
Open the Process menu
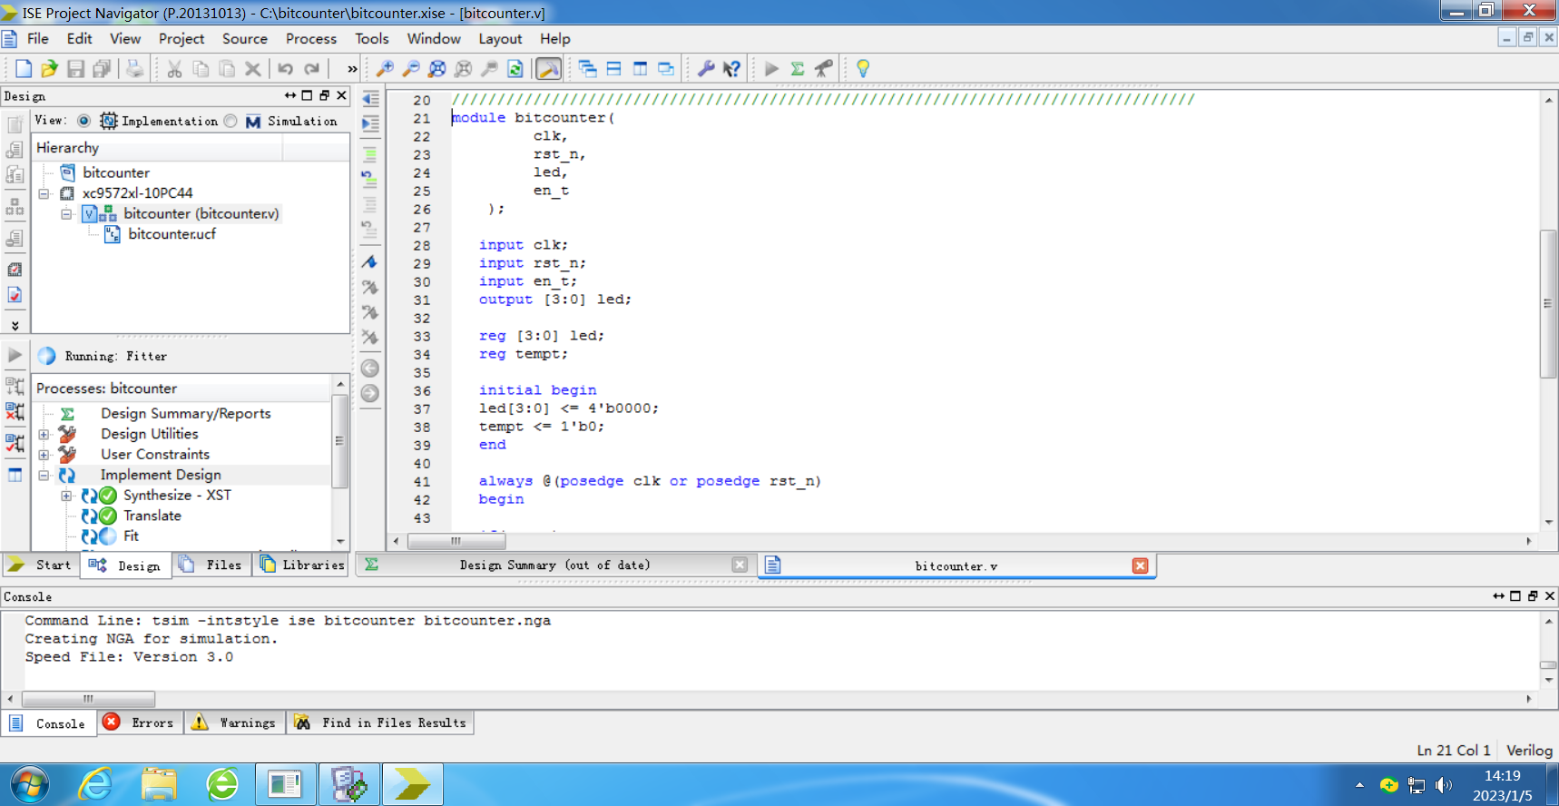pos(311,39)
